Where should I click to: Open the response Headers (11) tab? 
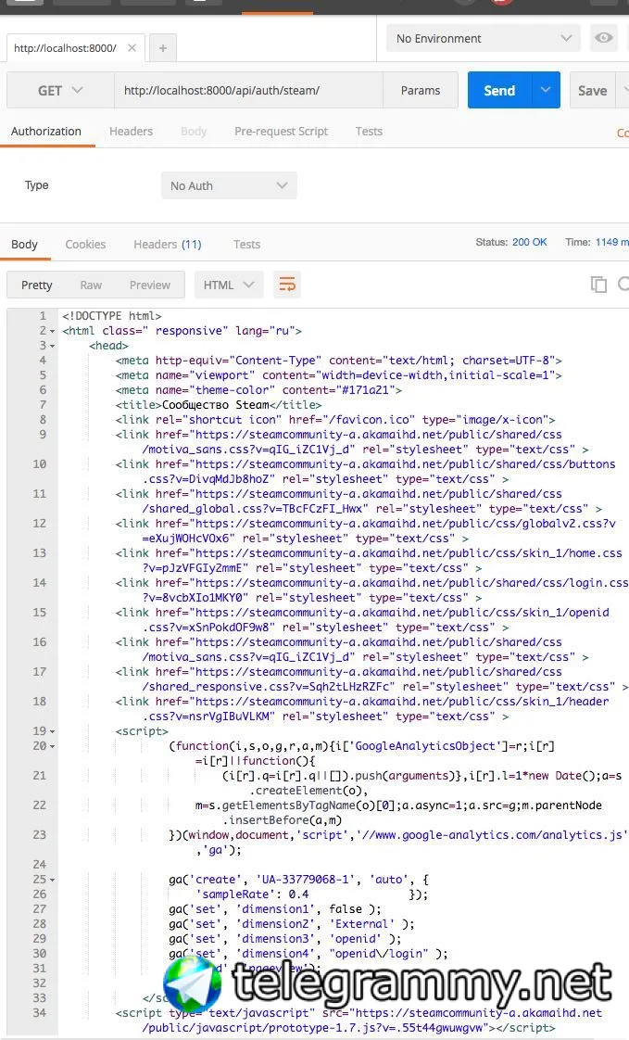(168, 244)
